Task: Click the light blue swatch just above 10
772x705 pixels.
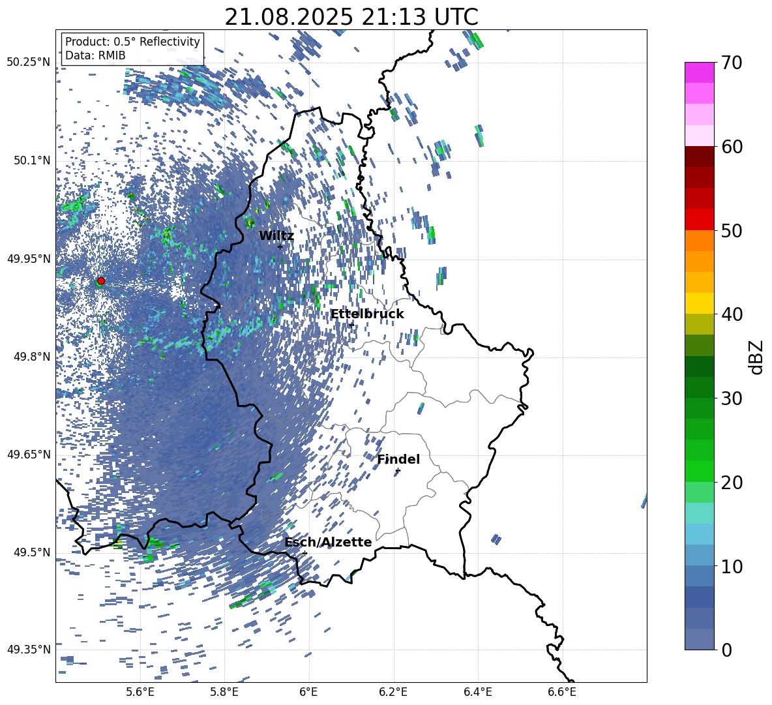Action: pos(699,556)
